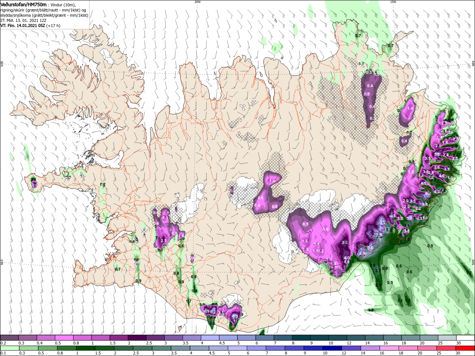Screen dimensions: 475x356
Task: Select the palest green rain swatch starting at 0.1
Action: [x=9, y=348]
